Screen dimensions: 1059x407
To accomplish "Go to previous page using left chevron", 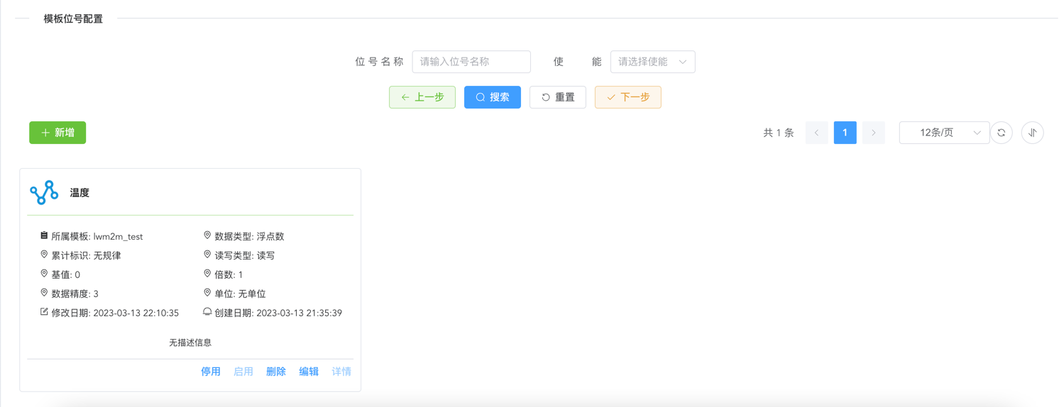I will [x=816, y=133].
